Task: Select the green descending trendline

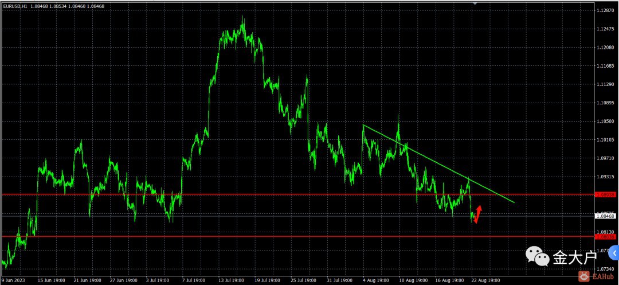Action: click(x=438, y=163)
